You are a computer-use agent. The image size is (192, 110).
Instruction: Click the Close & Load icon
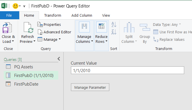(7, 28)
